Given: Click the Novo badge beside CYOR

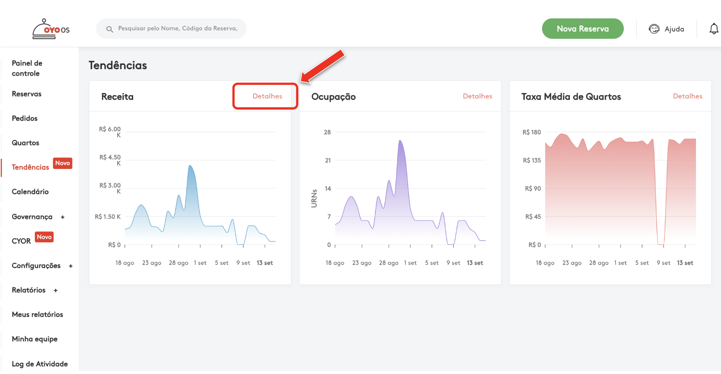Looking at the screenshot, I should pos(44,237).
